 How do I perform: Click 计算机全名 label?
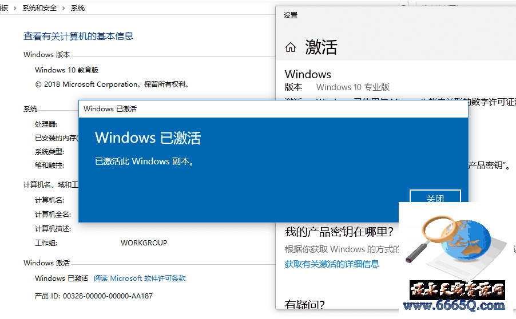coord(53,215)
